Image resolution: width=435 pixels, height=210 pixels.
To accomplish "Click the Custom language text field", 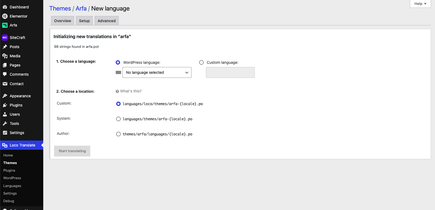I will pyautogui.click(x=230, y=72).
